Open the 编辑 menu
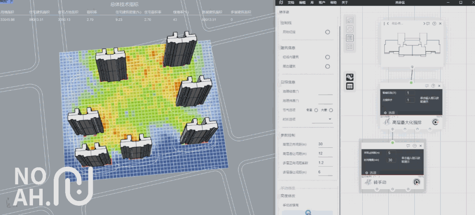 [302, 3]
